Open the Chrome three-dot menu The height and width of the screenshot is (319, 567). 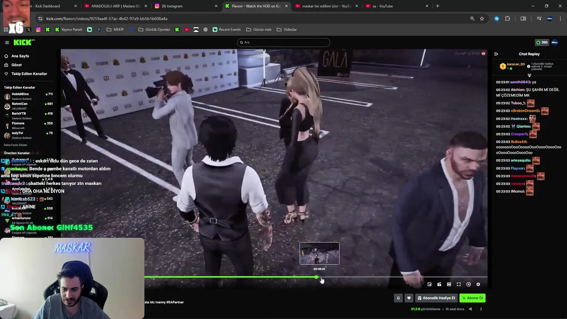click(560, 19)
